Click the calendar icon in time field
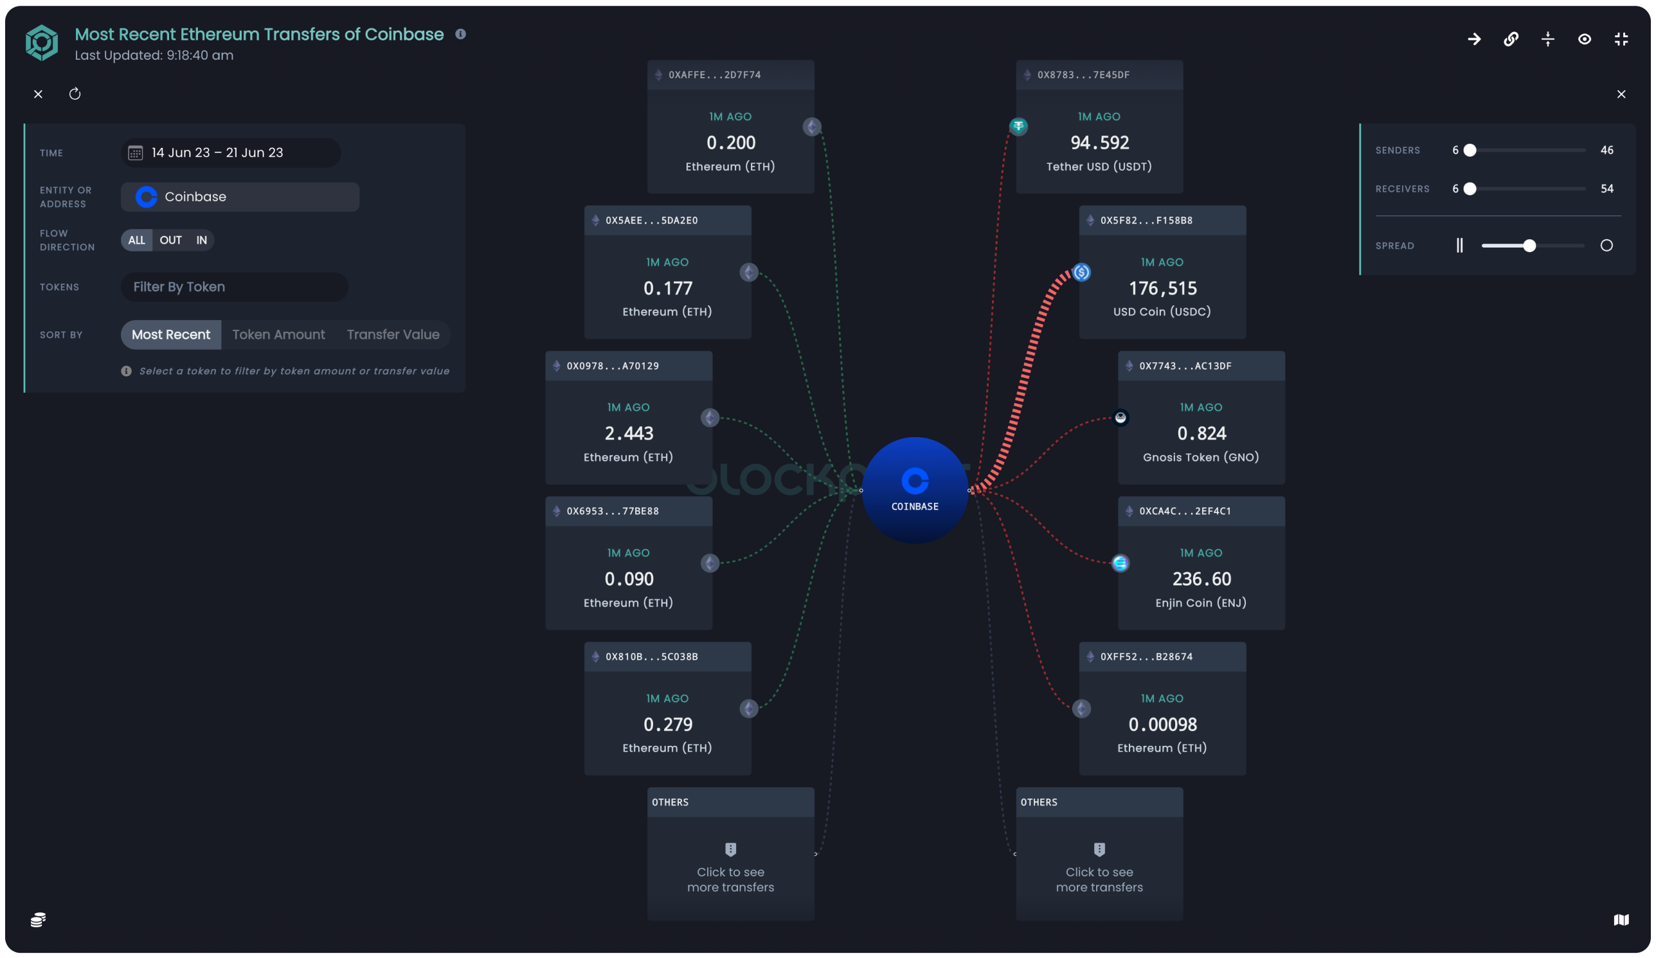 [x=136, y=152]
